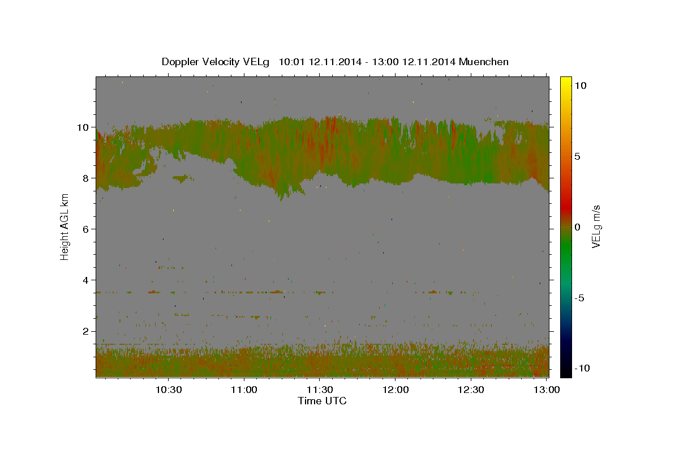Click the colorbar value -5
The height and width of the screenshot is (453, 679).
[x=580, y=298]
